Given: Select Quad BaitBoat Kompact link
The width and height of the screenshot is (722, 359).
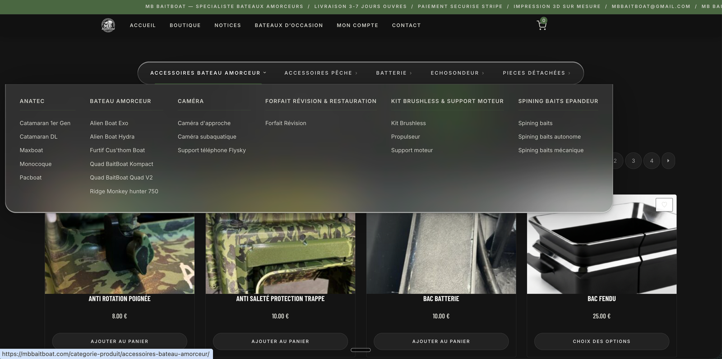Looking at the screenshot, I should click(x=121, y=164).
